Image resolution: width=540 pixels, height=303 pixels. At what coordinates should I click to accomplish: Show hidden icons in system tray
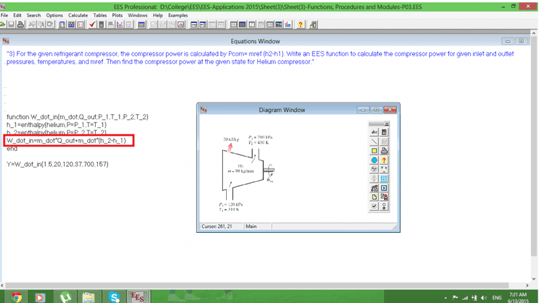pos(446,297)
